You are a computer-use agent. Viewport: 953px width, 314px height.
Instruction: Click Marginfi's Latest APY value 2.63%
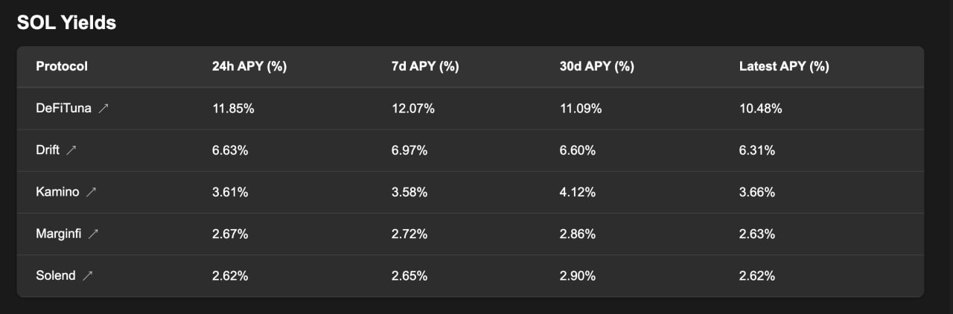click(757, 234)
